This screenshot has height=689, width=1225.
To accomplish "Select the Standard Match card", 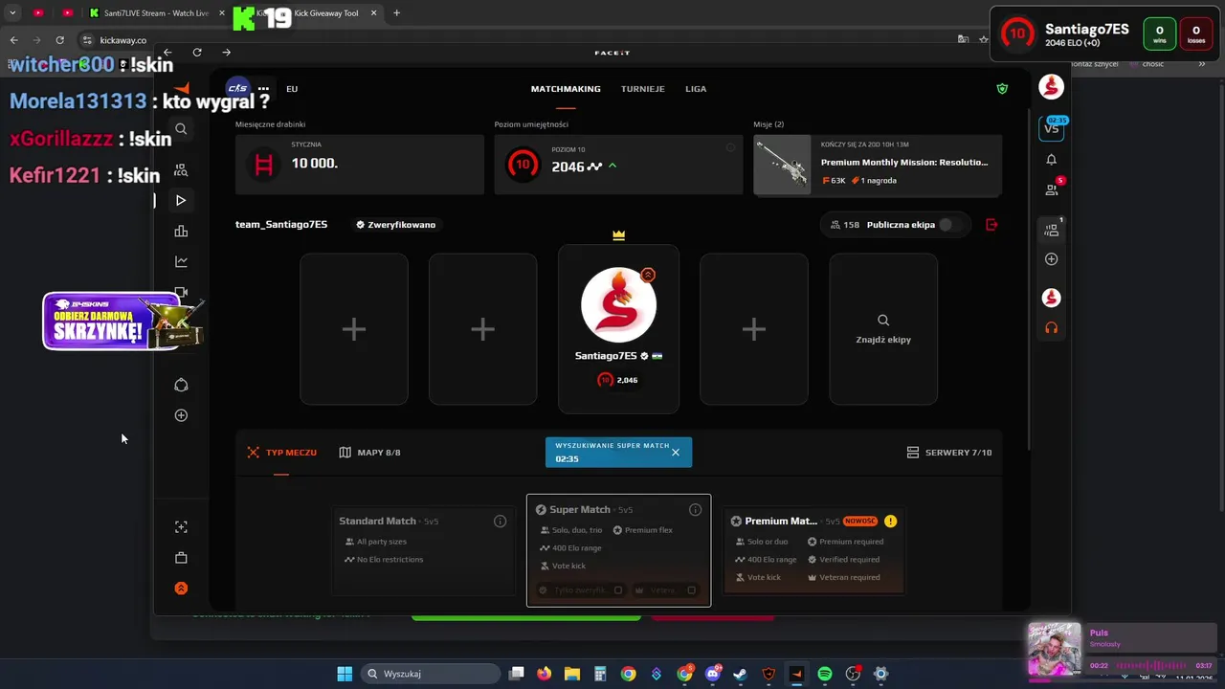I will [x=423, y=550].
